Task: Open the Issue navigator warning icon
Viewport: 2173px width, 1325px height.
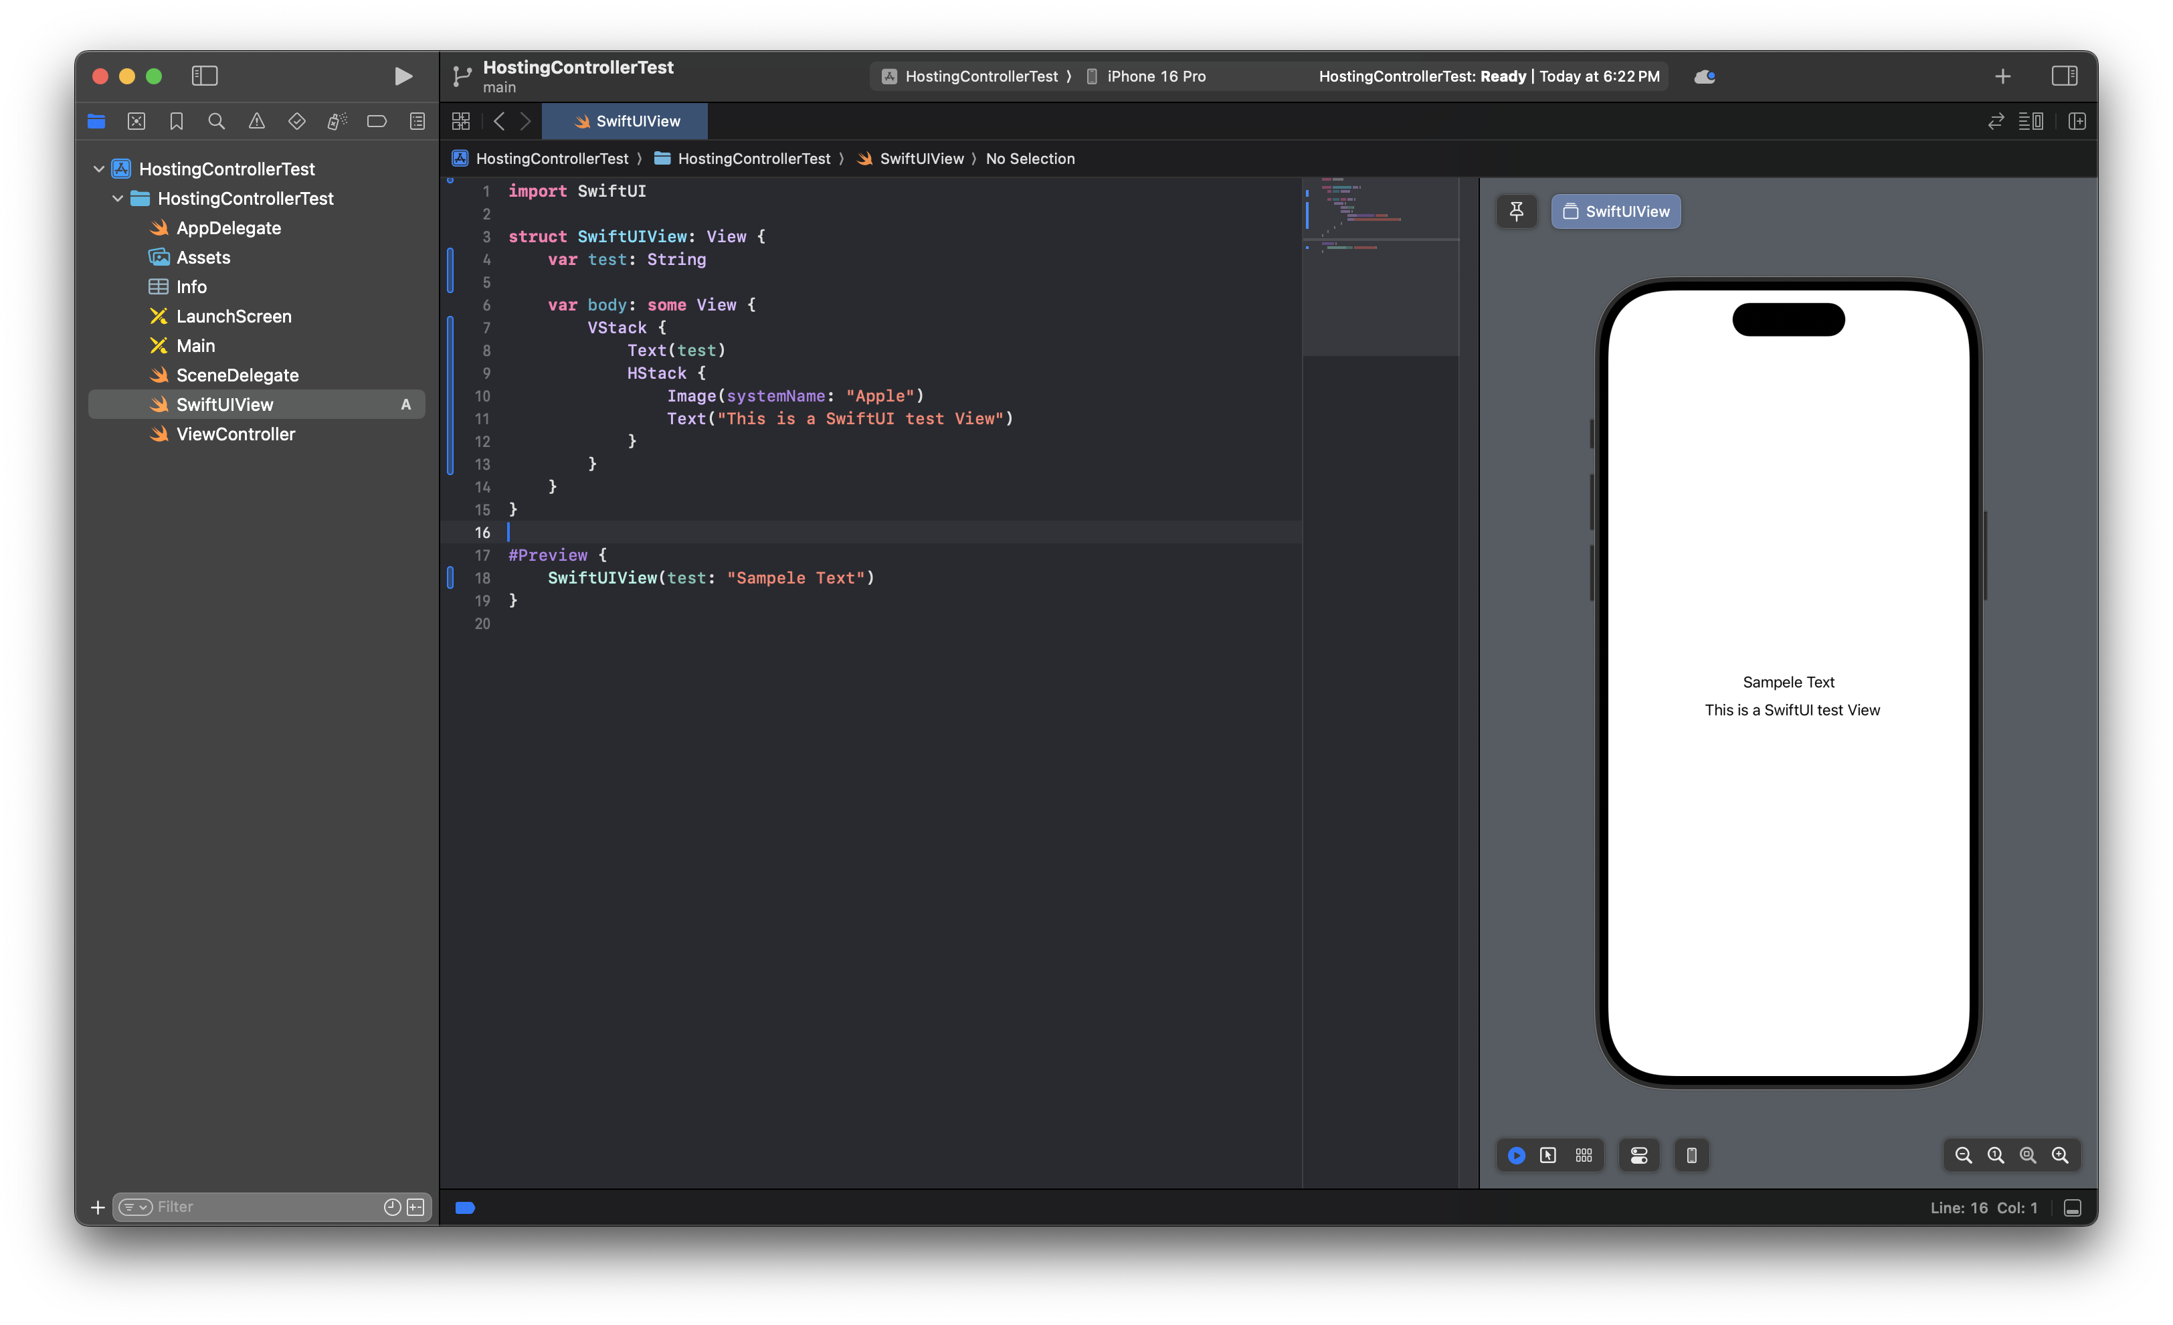Action: coord(257,122)
